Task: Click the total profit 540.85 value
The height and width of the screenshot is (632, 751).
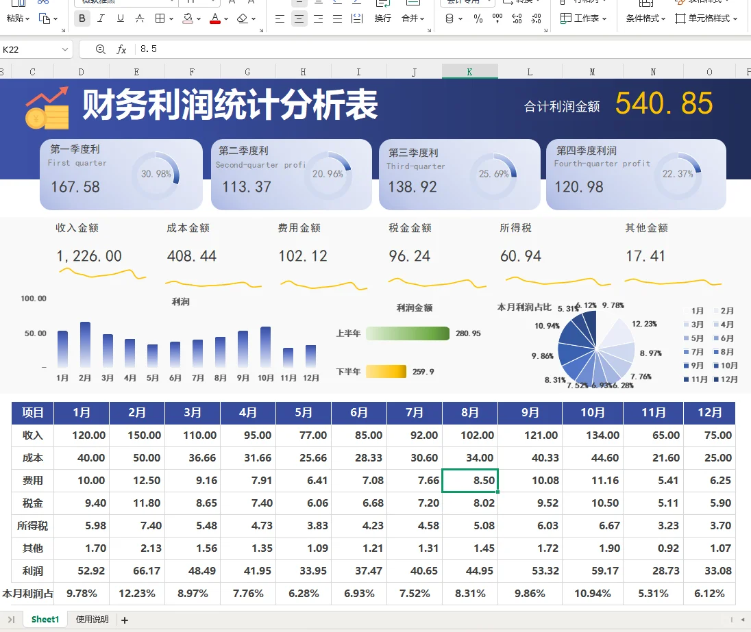Action: point(664,103)
